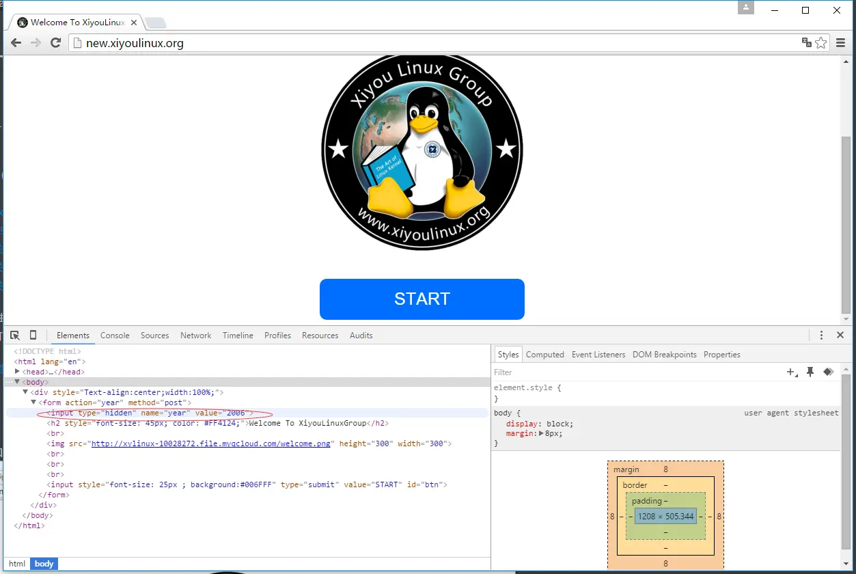Open the Resources tab
The width and height of the screenshot is (856, 574).
(x=320, y=335)
